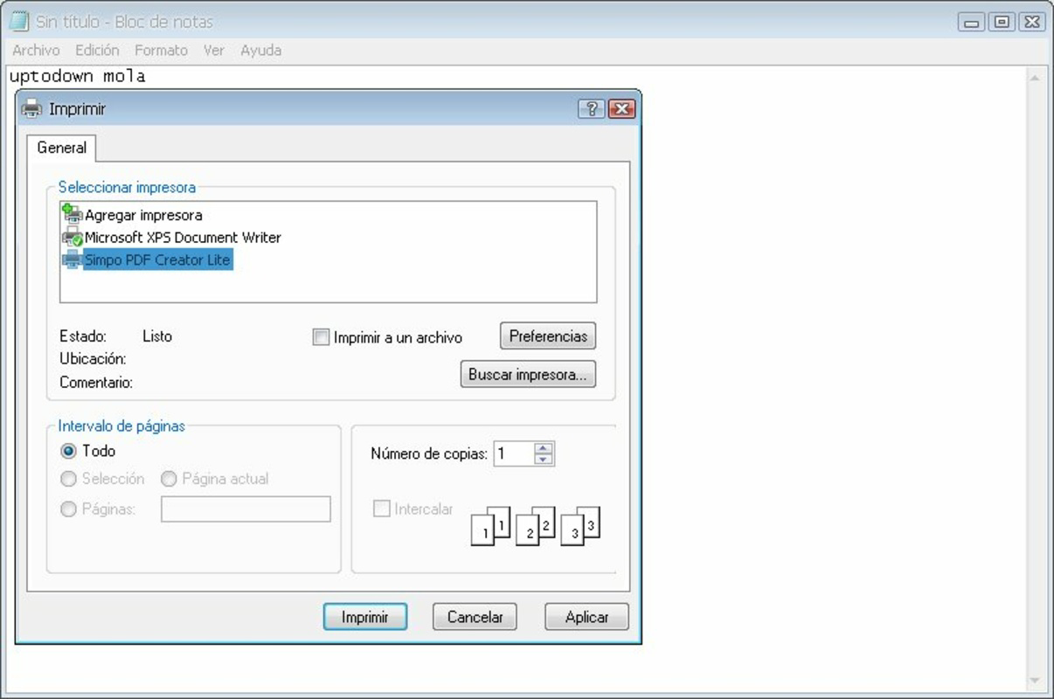This screenshot has height=699, width=1054.
Task: Click the Preferencias button
Action: tap(548, 336)
